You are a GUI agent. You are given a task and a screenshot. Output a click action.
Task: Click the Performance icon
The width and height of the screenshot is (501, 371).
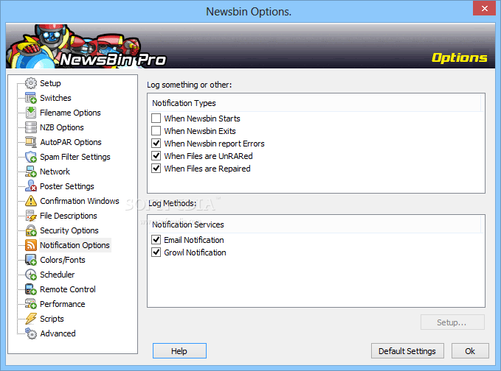click(x=31, y=304)
